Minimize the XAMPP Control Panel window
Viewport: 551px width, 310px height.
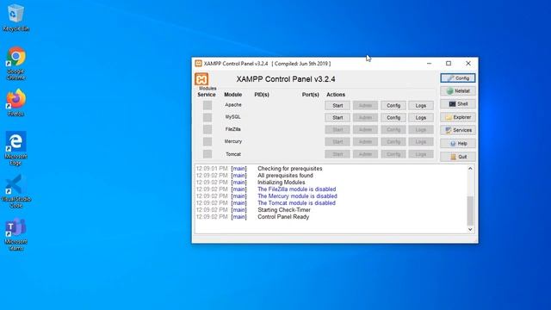pyautogui.click(x=429, y=64)
